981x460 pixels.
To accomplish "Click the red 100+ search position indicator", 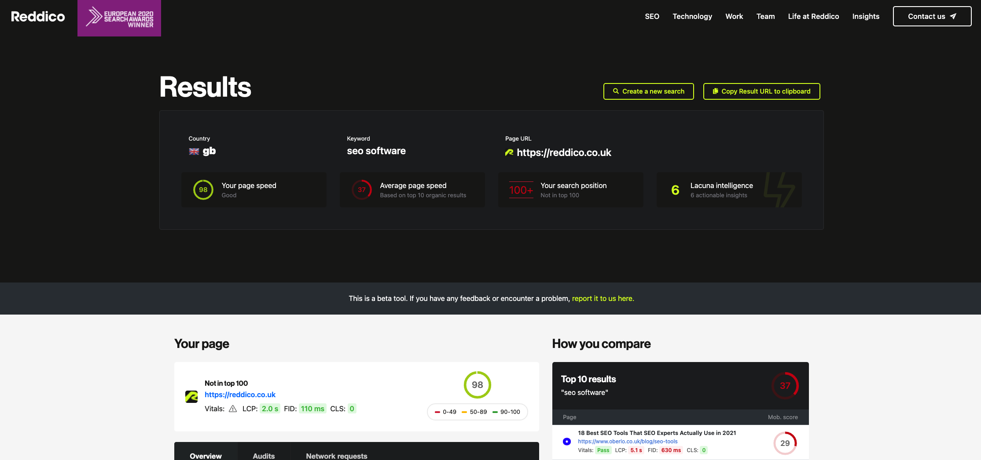I will [521, 190].
